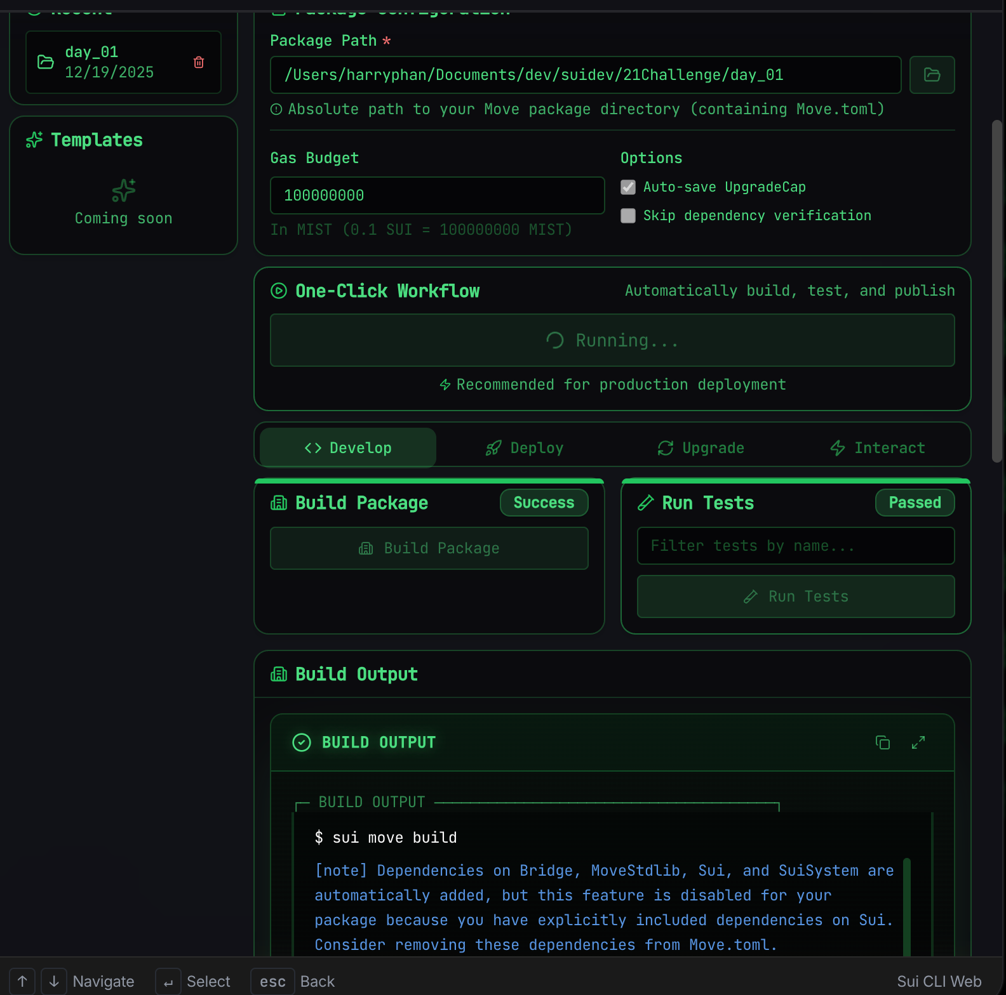The image size is (1006, 995).
Task: Click the build output inner scrollbar
Action: click(907, 907)
